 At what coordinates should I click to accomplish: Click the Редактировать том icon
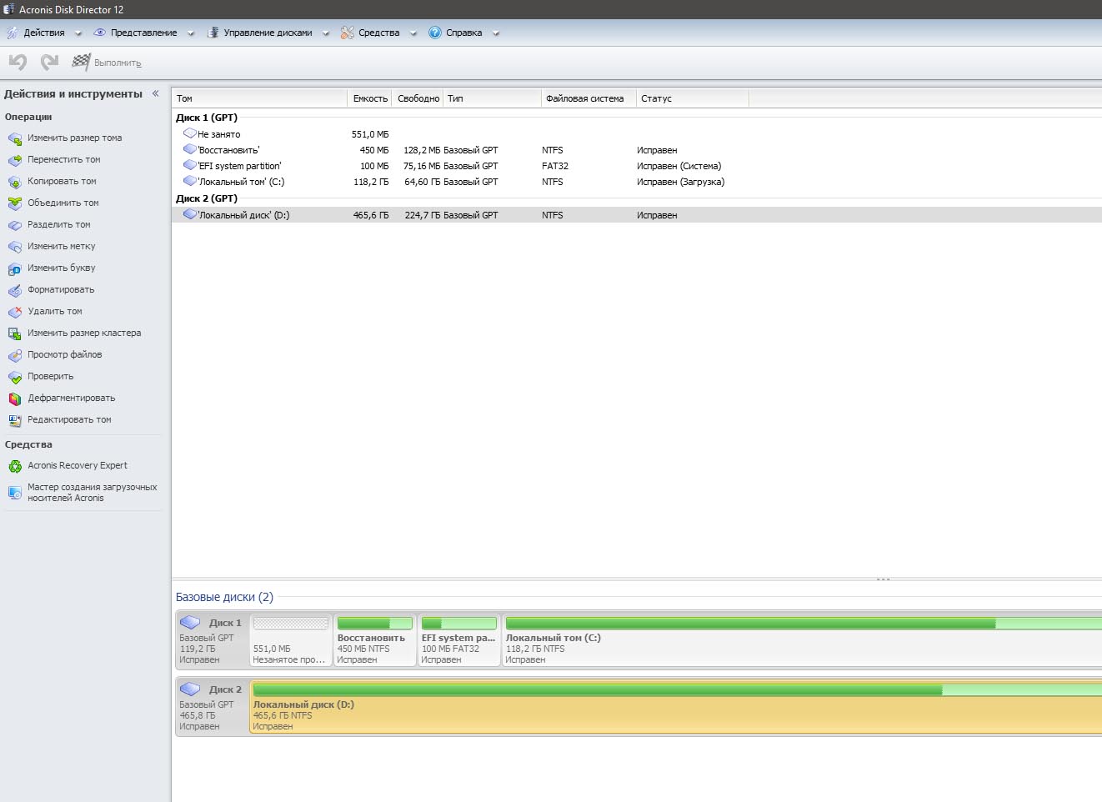point(14,420)
